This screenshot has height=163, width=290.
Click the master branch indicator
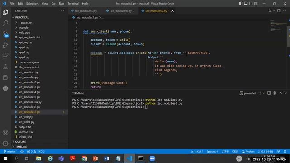[10, 152]
